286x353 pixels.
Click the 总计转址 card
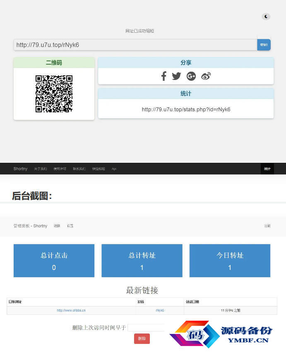pyautogui.click(x=142, y=261)
